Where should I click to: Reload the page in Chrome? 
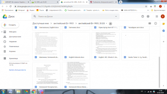click(10, 6)
